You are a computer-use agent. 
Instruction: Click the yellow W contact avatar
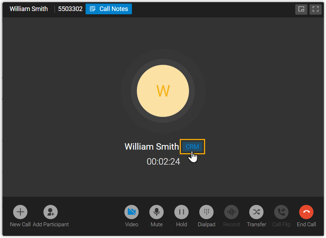pos(163,91)
